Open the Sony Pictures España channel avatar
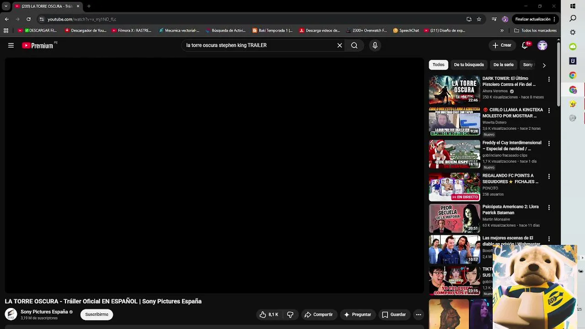Image resolution: width=585 pixels, height=329 pixels. pos(11,314)
